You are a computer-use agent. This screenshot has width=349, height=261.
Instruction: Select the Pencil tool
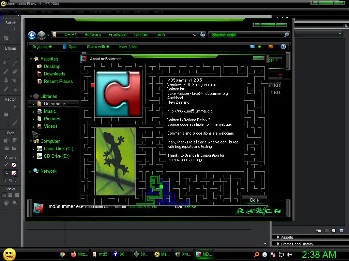[x=6, y=72]
